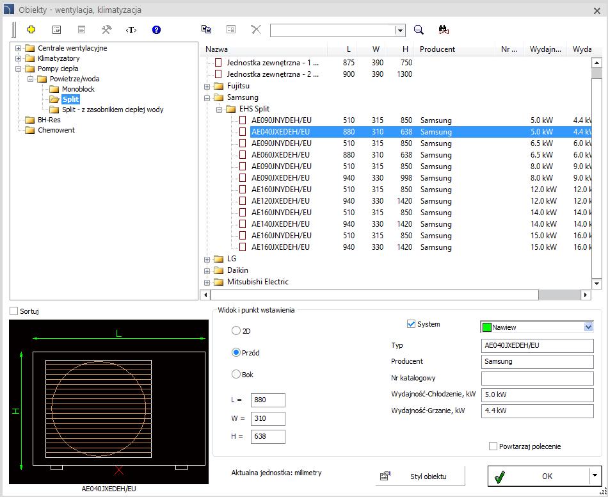The width and height of the screenshot is (608, 497).
Task: Click the folder icon beside Monoblock
Action: (x=54, y=89)
